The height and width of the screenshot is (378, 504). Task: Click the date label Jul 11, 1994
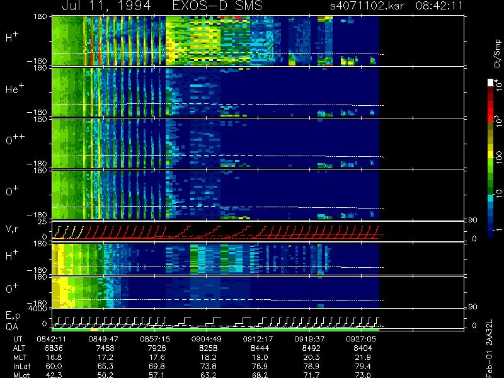(x=106, y=6)
